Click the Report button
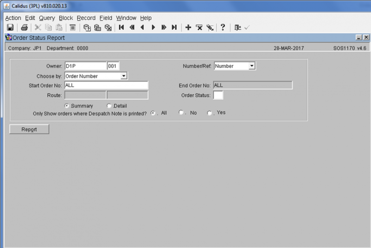The width and height of the screenshot is (371, 248). [x=29, y=129]
